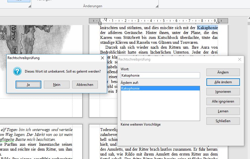Screen dimensions: 250x159
Task: Click the Lernen button
Action: point(223,111)
